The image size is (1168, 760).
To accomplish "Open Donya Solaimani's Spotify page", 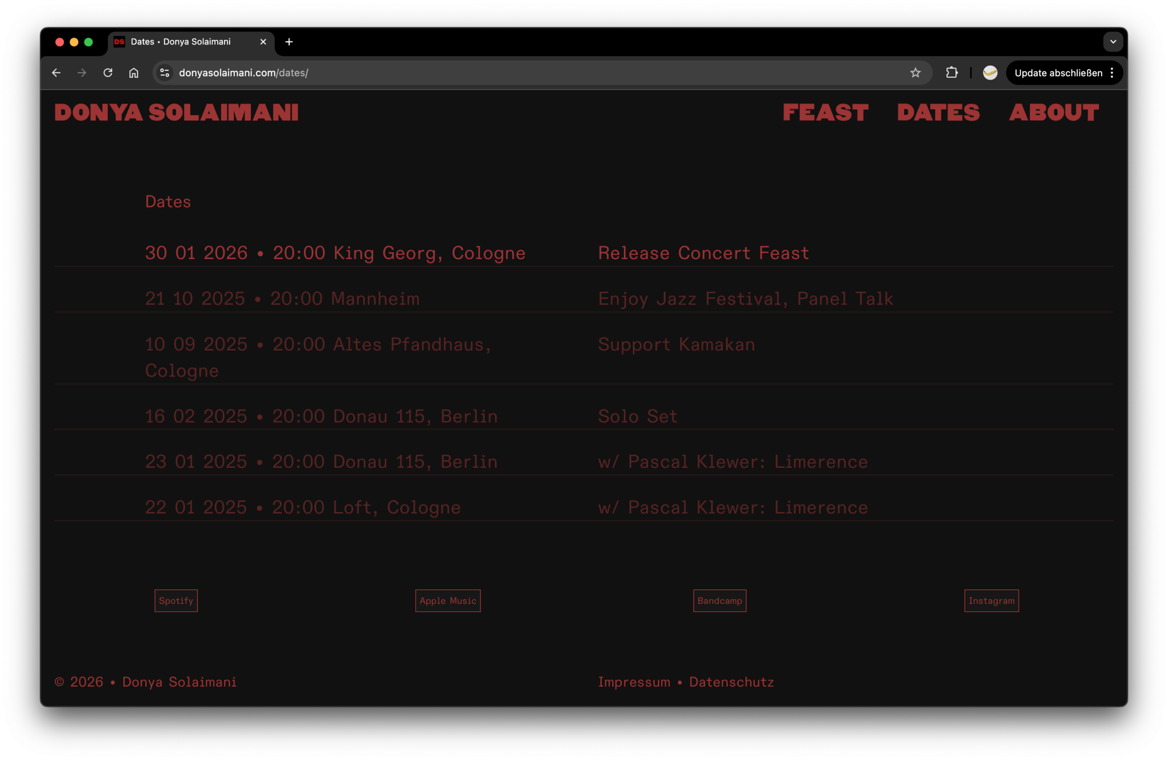I will [x=176, y=601].
